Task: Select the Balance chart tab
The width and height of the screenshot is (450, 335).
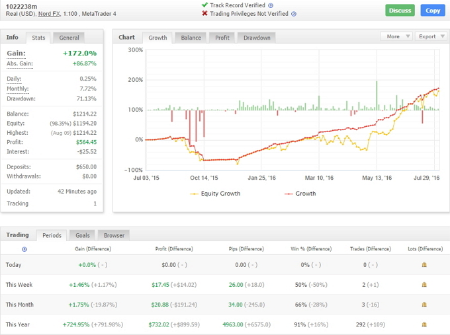Action: 191,38
